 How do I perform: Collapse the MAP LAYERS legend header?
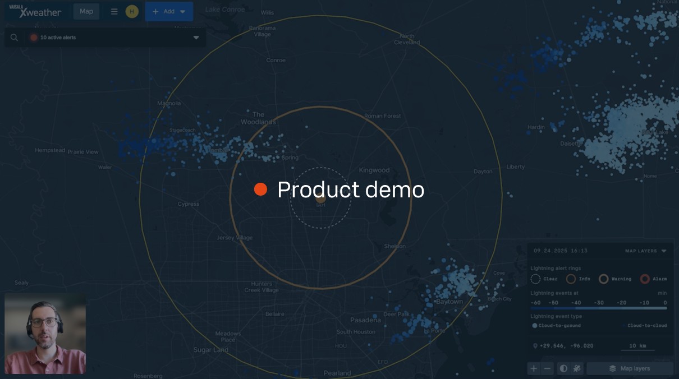pos(646,251)
